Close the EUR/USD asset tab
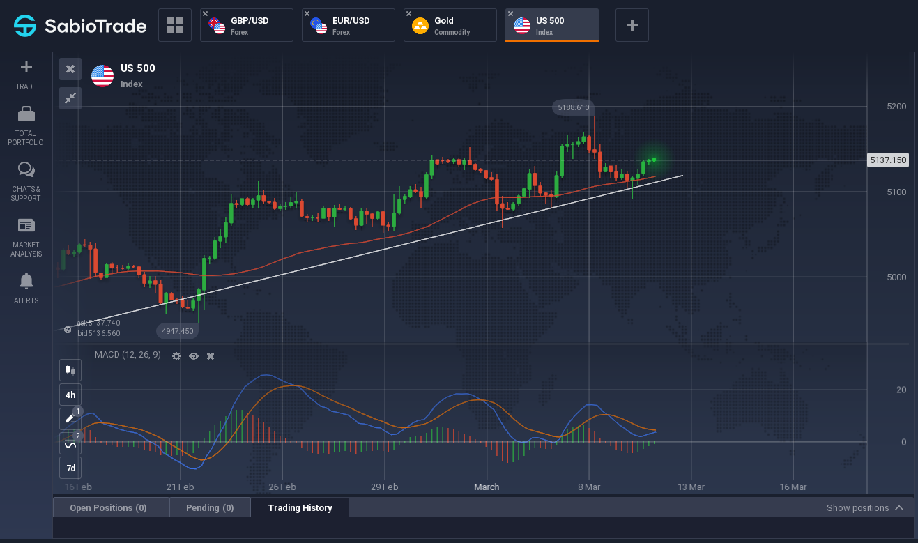This screenshot has width=918, height=543. pyautogui.click(x=307, y=14)
